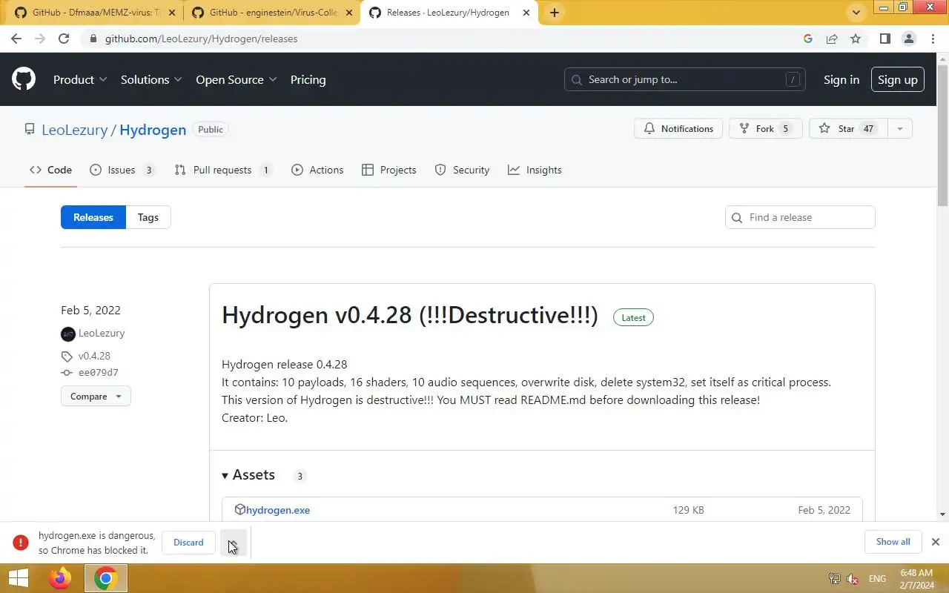The image size is (949, 593).
Task: Show all downloads
Action: tap(893, 542)
